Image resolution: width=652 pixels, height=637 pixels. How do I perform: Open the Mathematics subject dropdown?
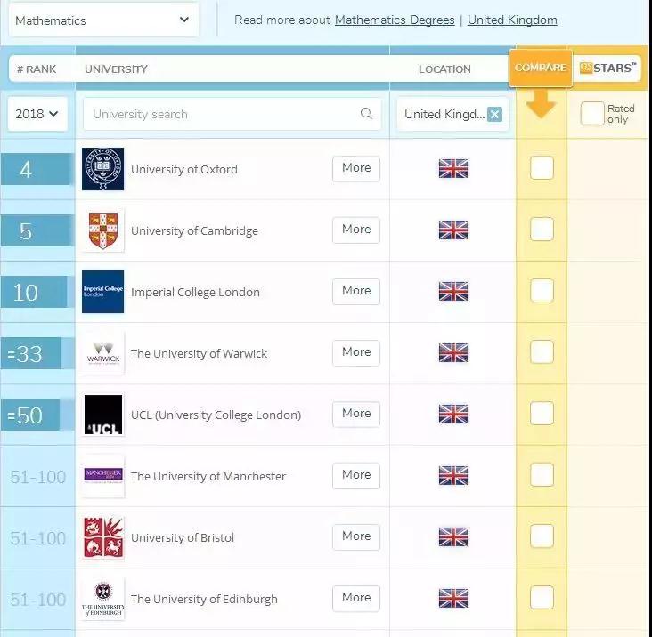103,20
